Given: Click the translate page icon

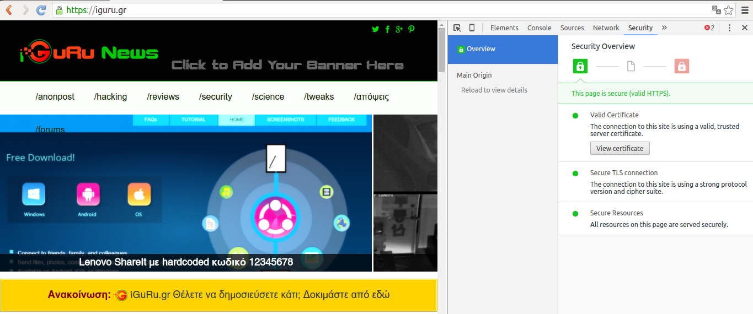Looking at the screenshot, I should click(716, 10).
